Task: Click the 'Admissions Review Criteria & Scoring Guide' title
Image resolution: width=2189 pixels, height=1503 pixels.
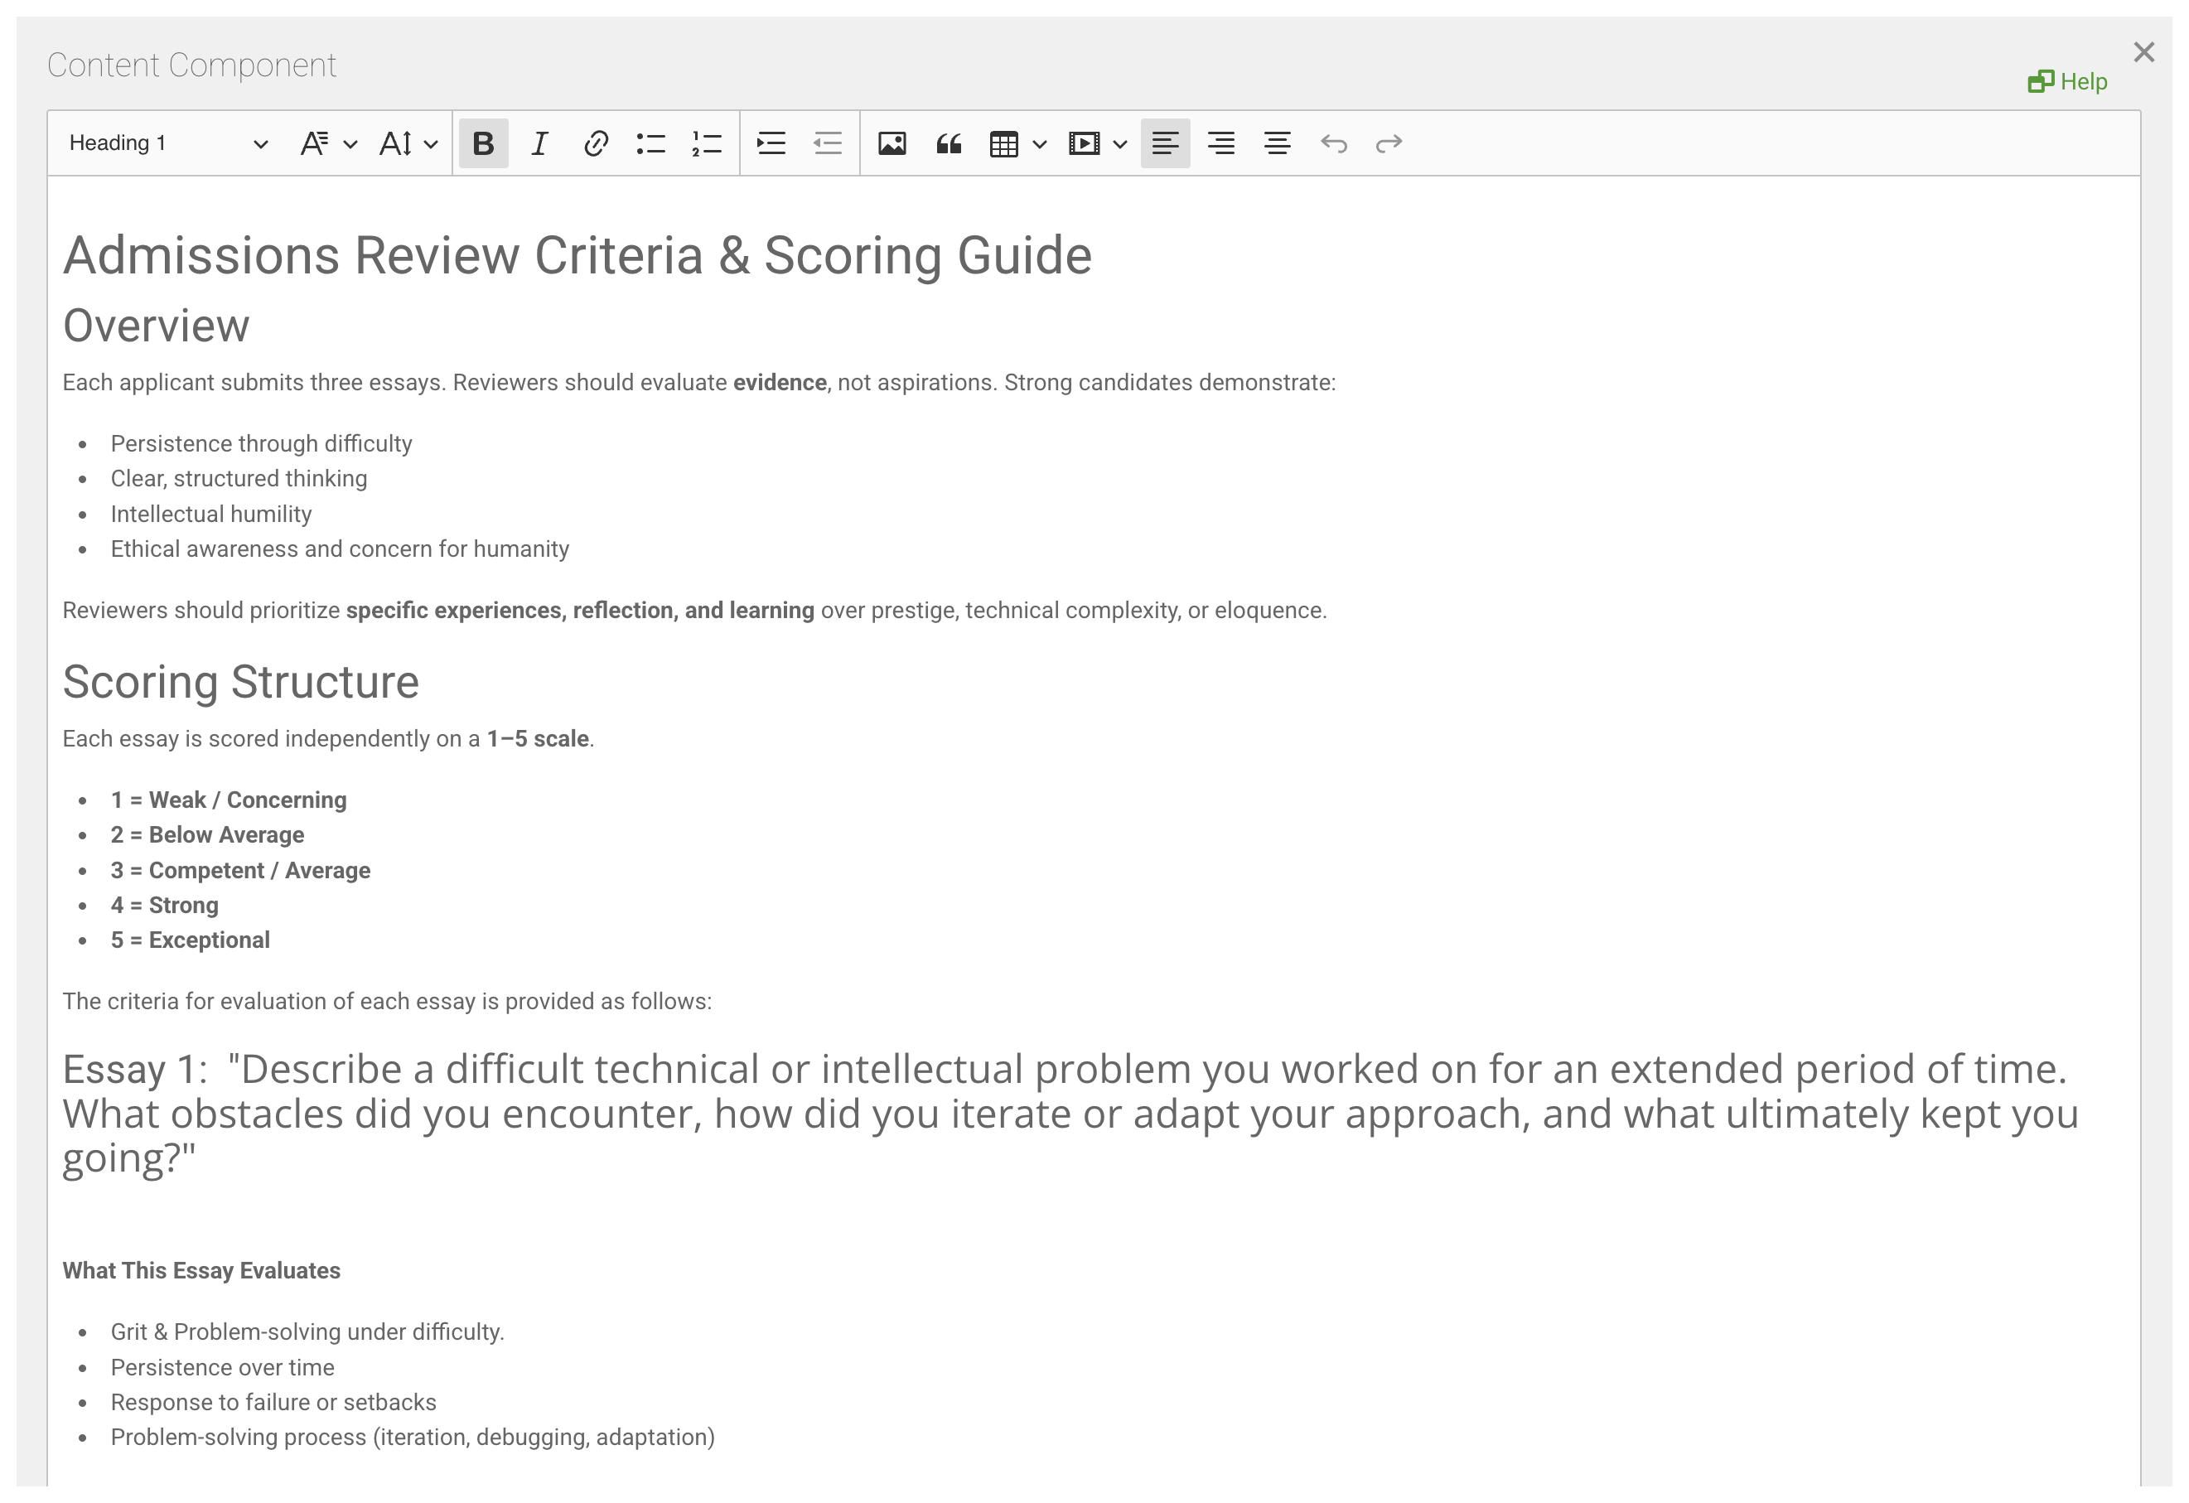Action: click(577, 255)
